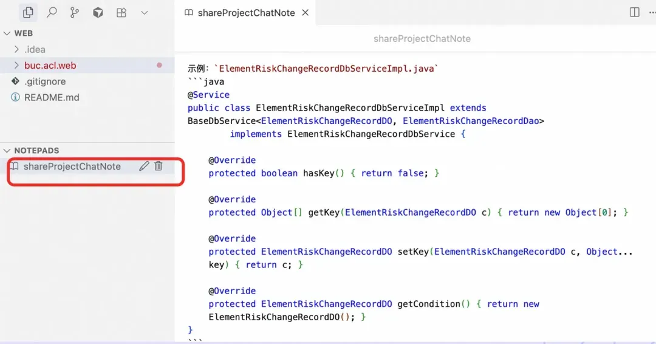The image size is (656, 344).
Task: Click the 'implements' keyword
Action: click(256, 134)
